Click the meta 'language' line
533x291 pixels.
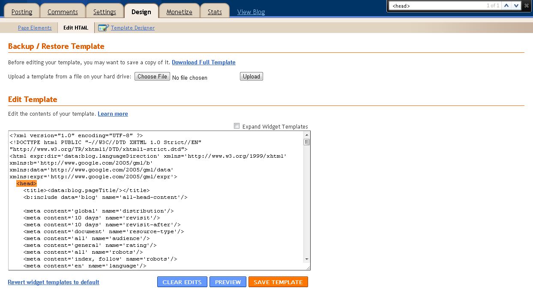tap(85, 266)
